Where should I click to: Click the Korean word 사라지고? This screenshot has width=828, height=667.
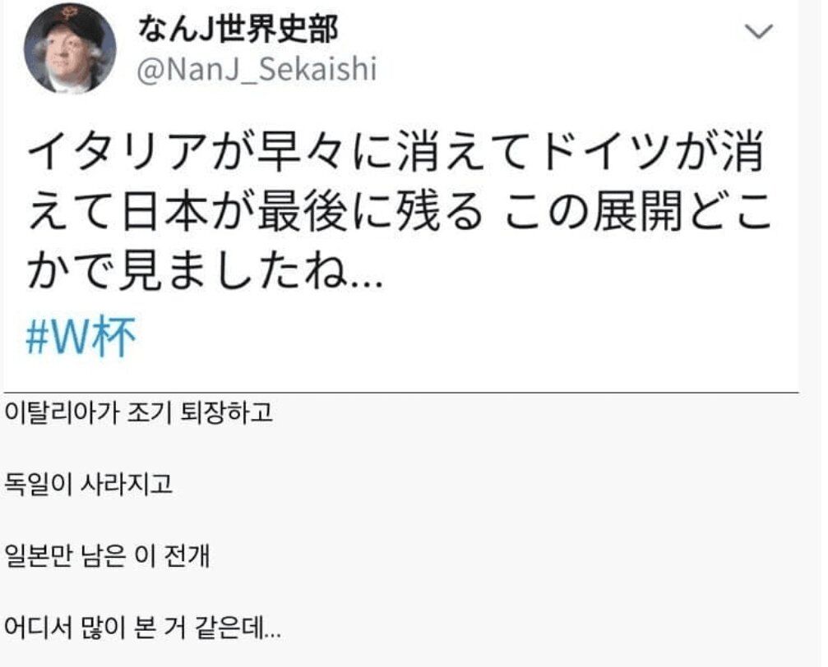click(x=126, y=484)
